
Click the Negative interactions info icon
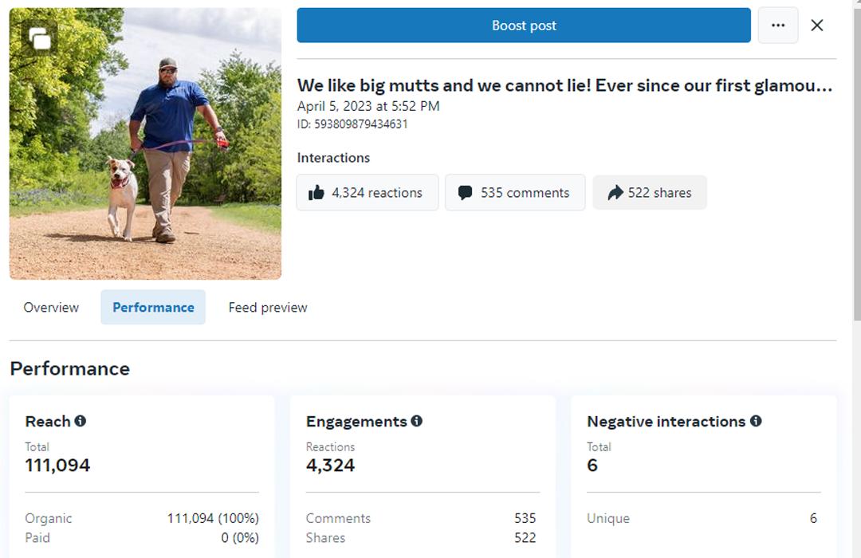click(756, 422)
